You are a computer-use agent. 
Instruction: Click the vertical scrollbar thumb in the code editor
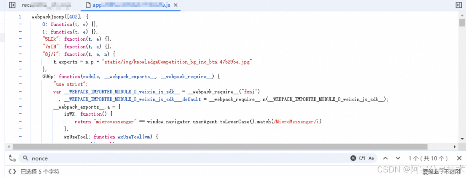tap(462, 23)
